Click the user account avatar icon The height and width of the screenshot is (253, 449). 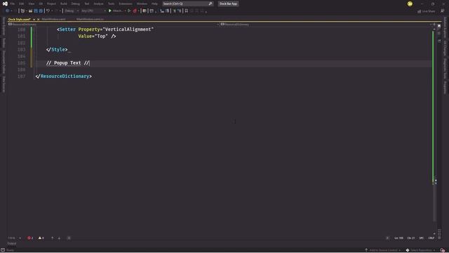(x=410, y=4)
